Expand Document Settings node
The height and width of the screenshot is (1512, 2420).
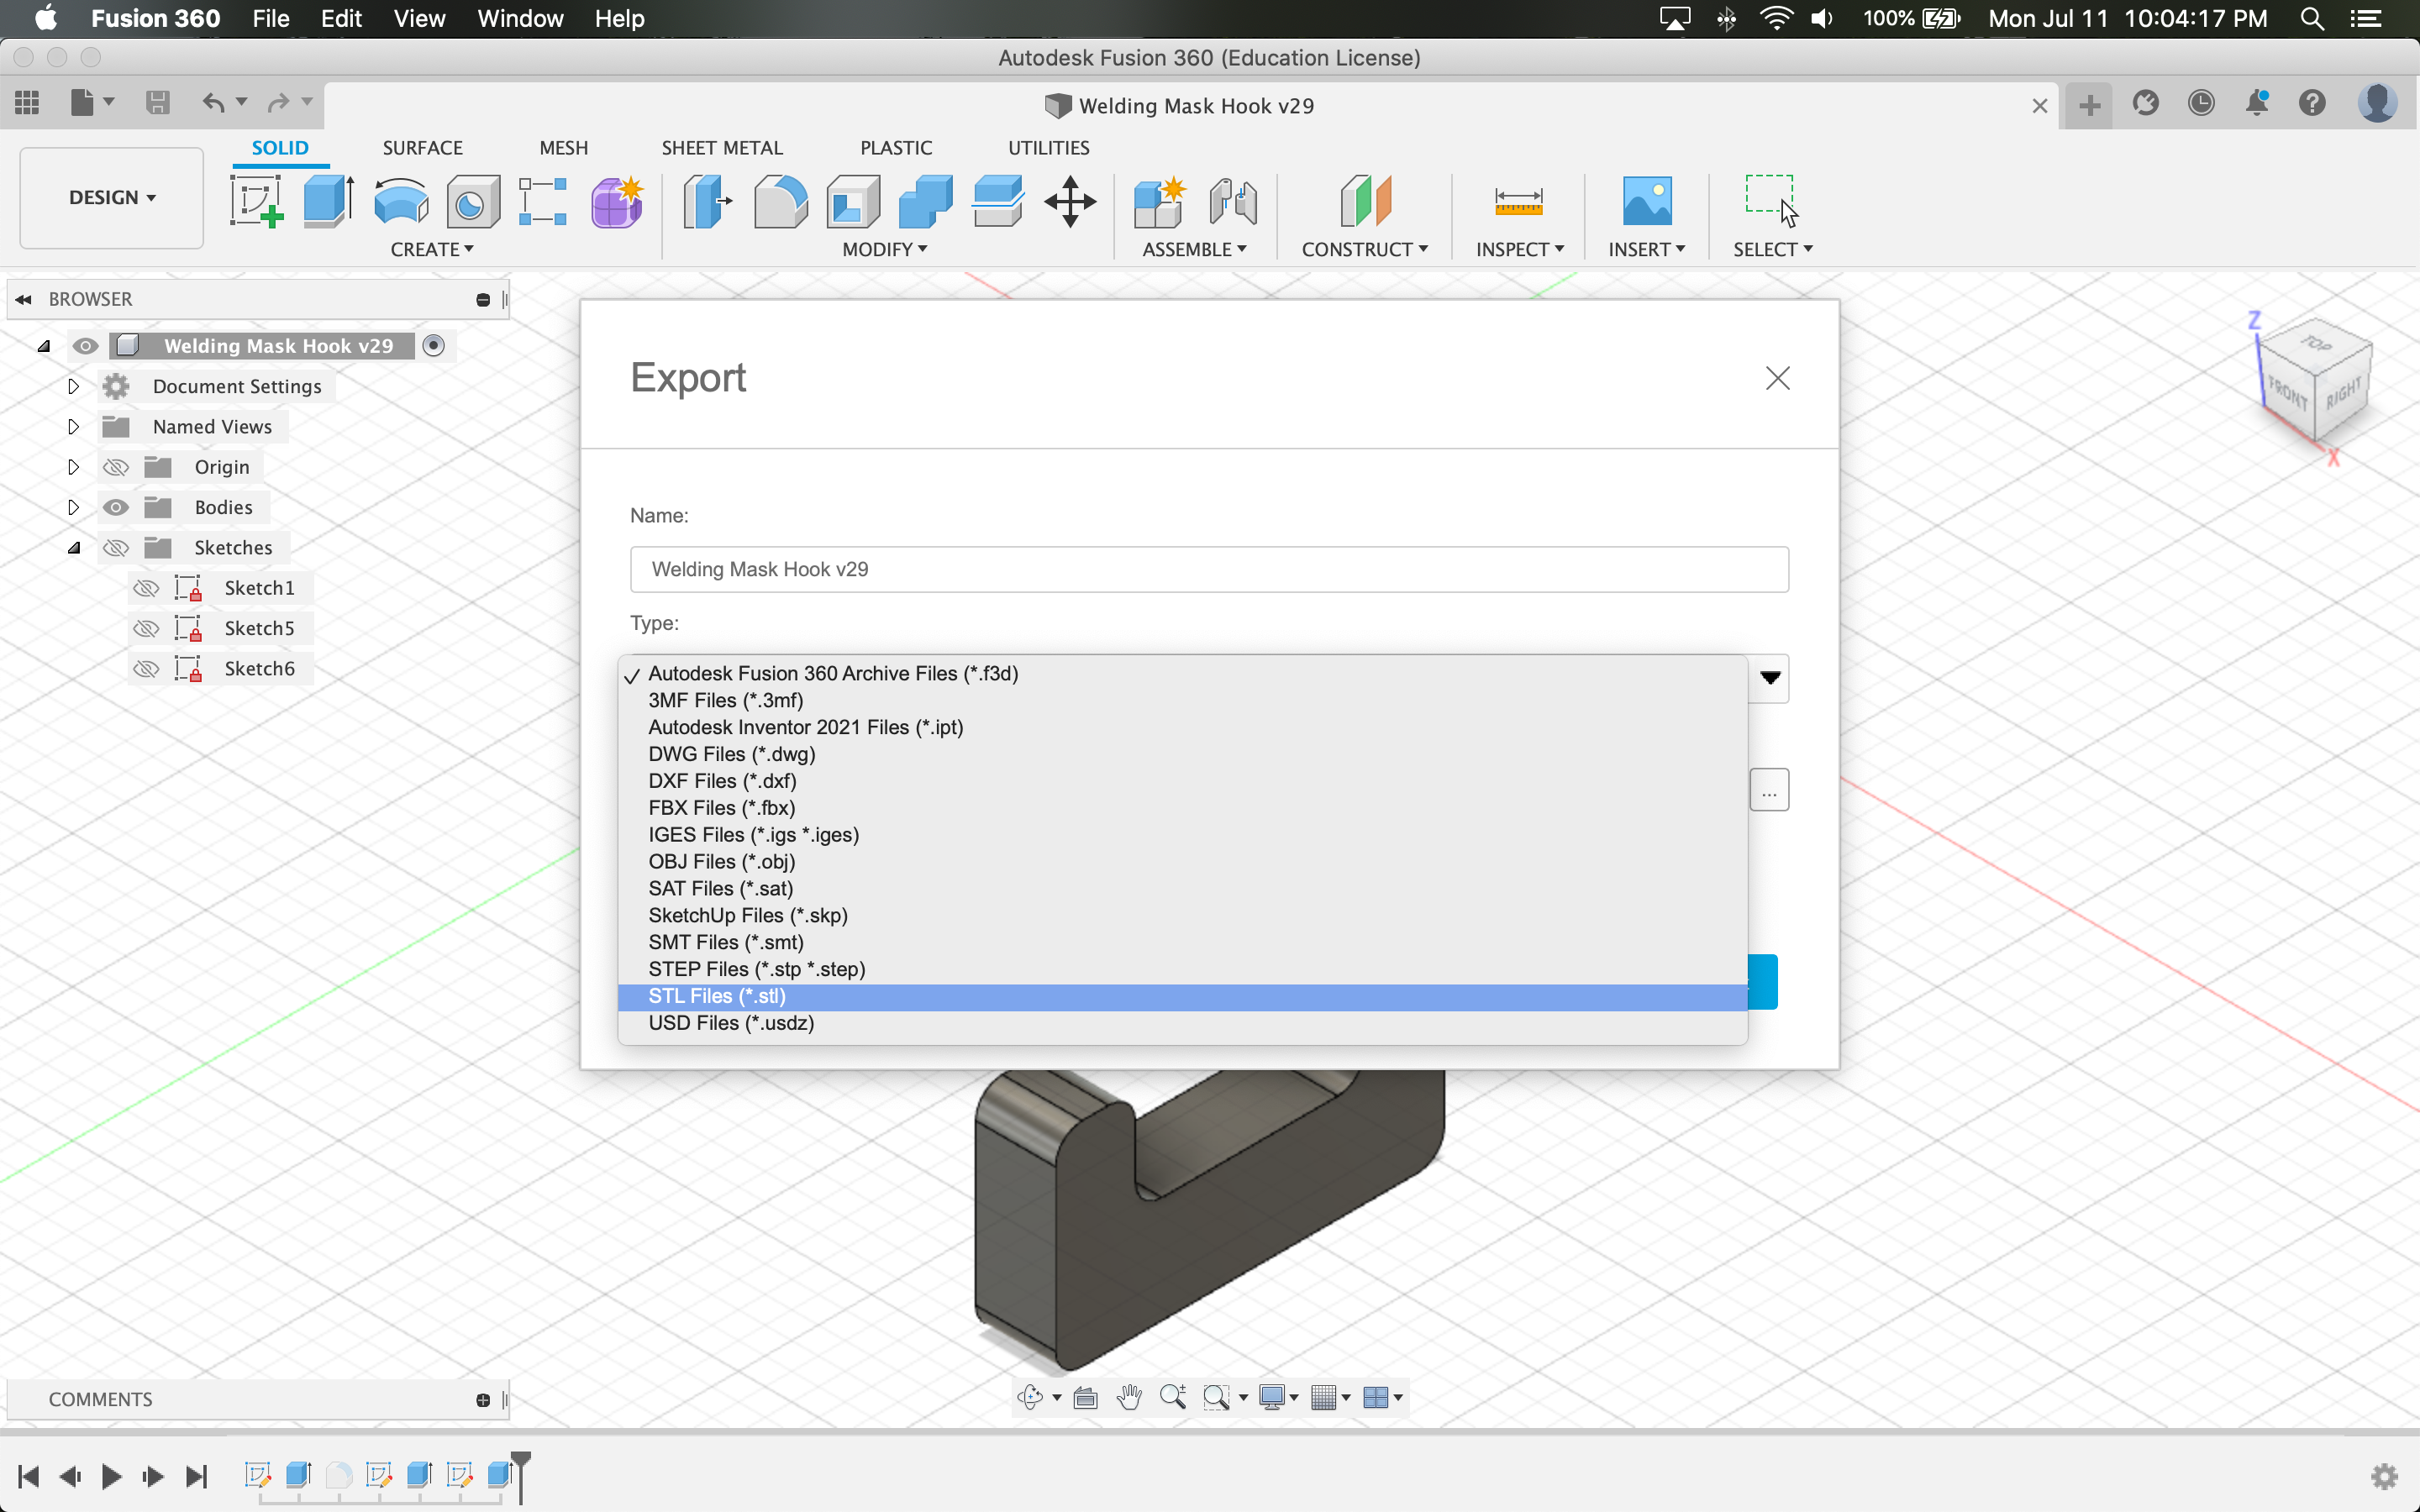tap(73, 386)
